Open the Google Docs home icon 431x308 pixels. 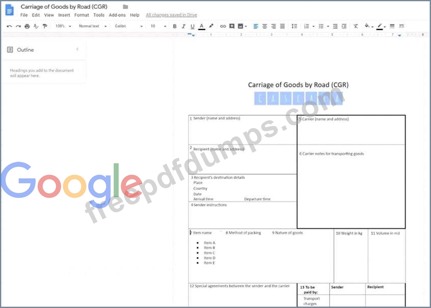(9, 10)
